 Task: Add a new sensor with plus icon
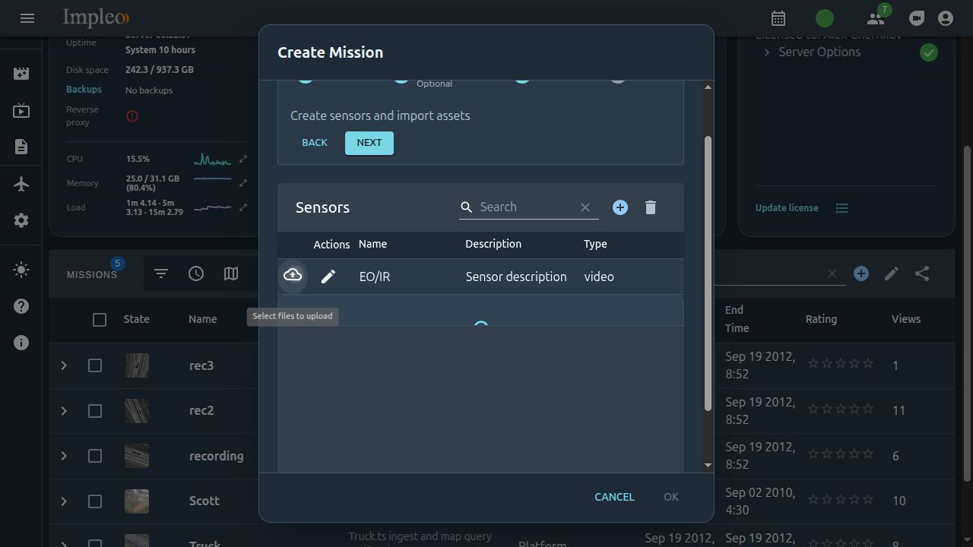[x=620, y=207]
